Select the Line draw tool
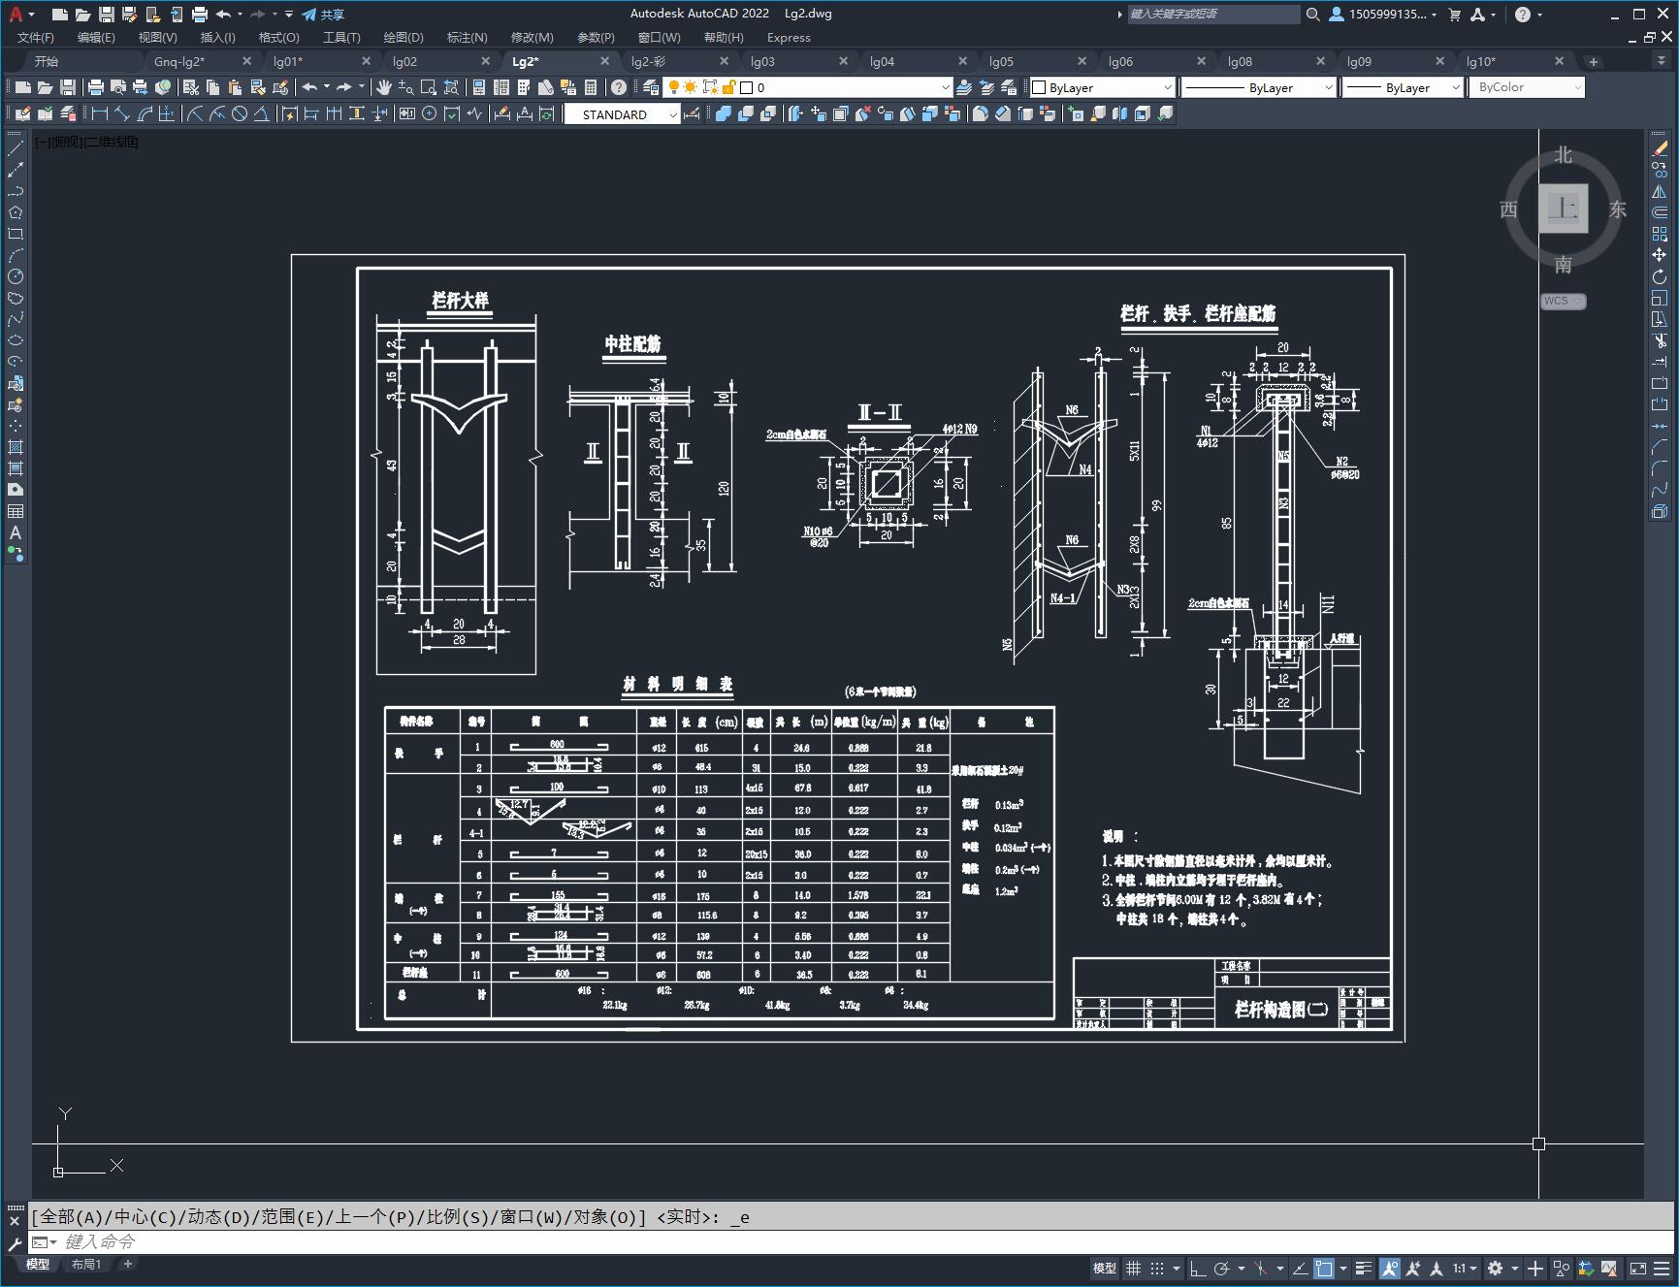Screen dimensions: 1679x1287 tap(16, 148)
